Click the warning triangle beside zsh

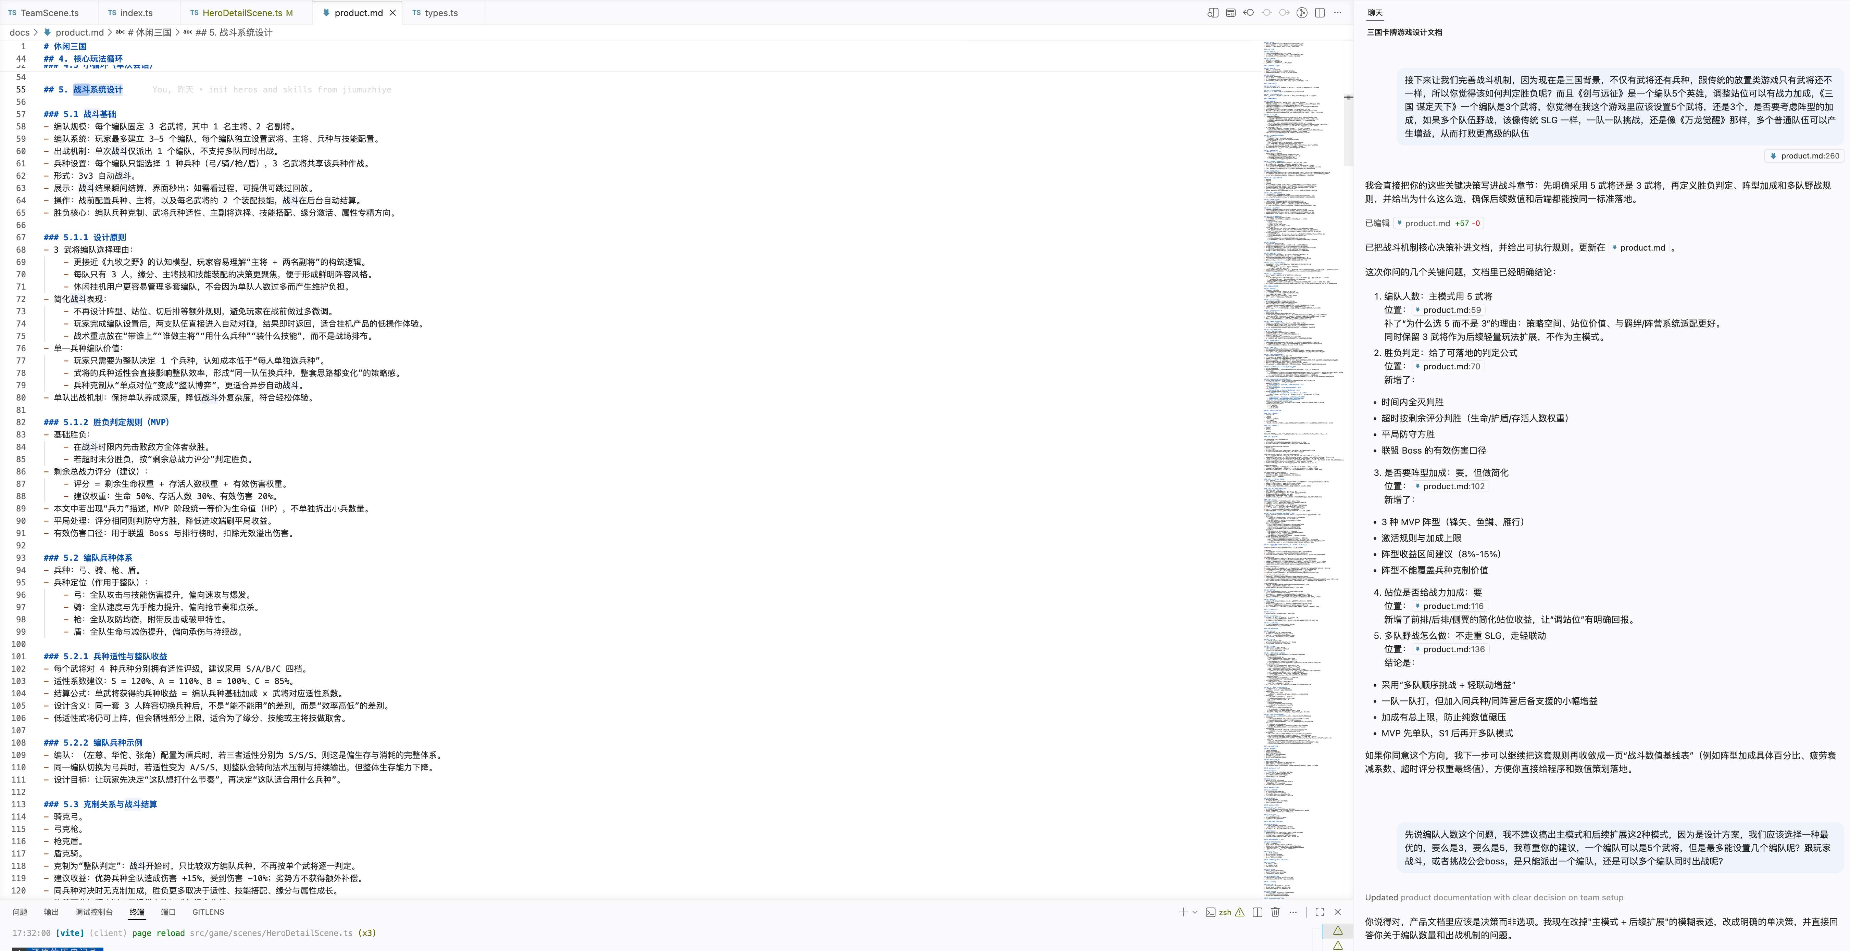coord(1240,912)
